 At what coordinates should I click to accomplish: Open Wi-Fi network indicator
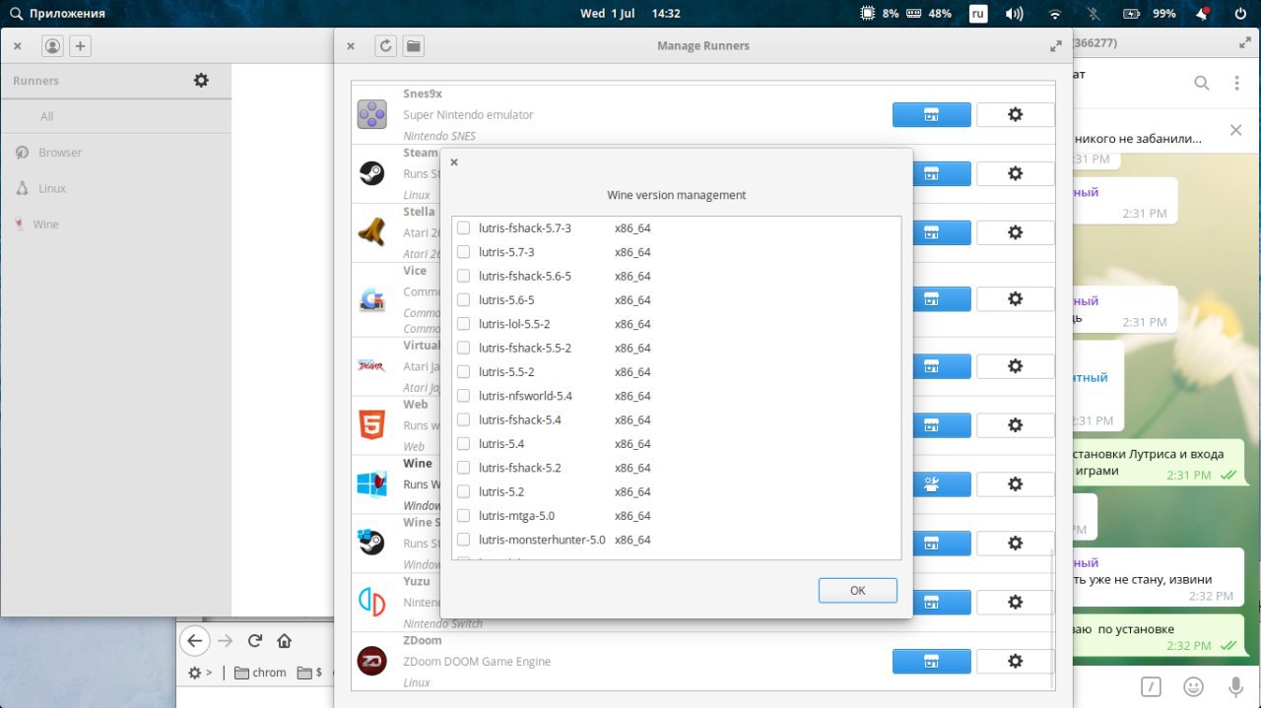1055,14
